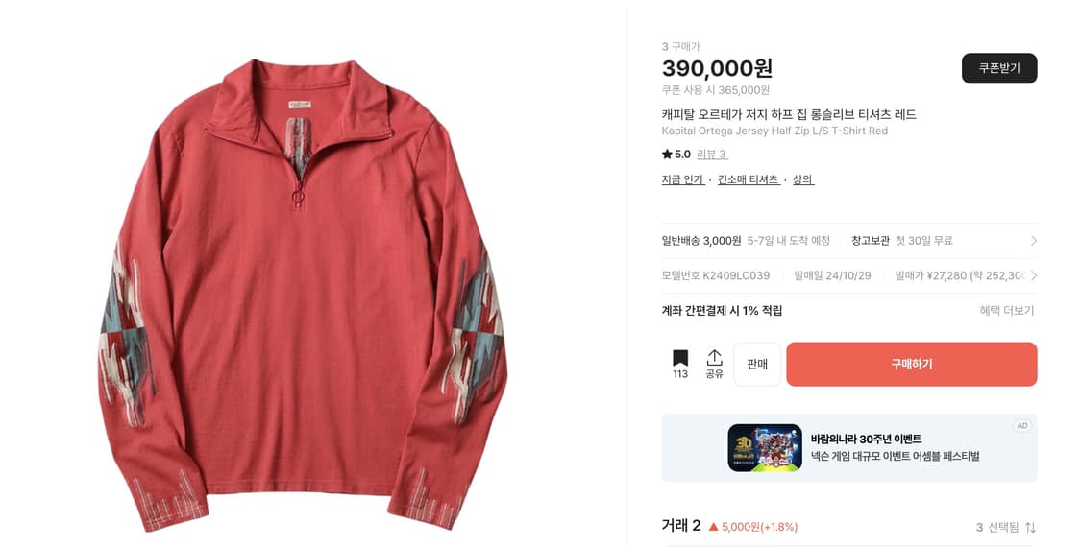Expand shipping info chevron arrow

coord(1033,241)
